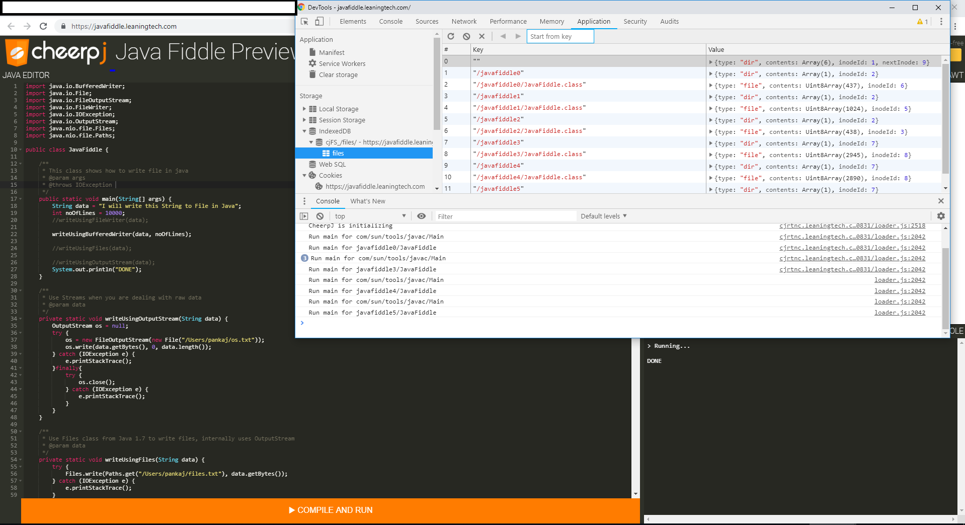Open the cjrtnc.leaningtech loader.js:2518 link
965x525 pixels.
tap(852, 226)
